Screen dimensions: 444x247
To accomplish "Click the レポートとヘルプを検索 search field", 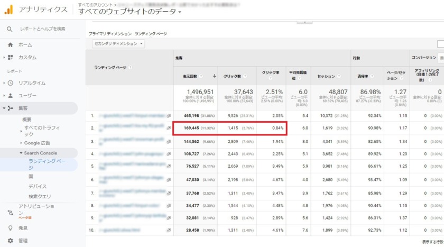I will point(42,29).
